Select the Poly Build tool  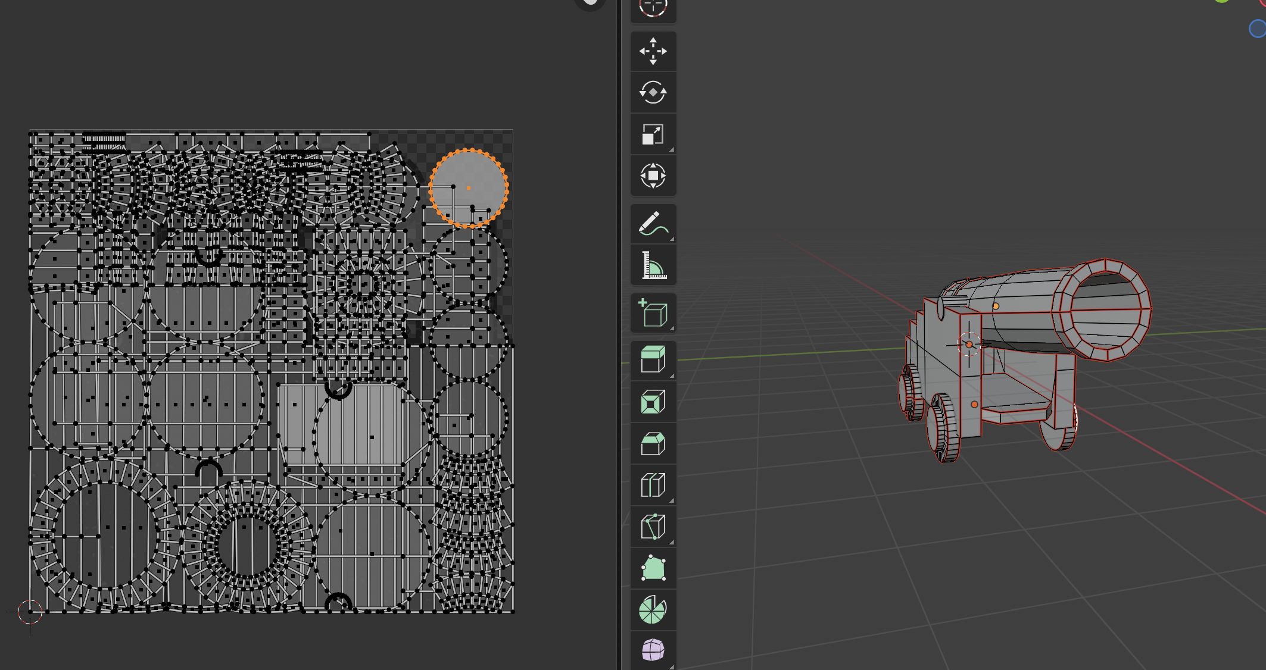(653, 569)
